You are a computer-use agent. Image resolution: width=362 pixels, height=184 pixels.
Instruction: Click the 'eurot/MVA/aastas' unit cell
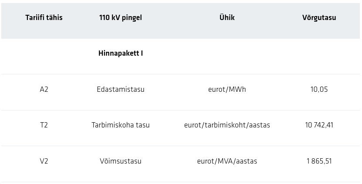pos(227,161)
